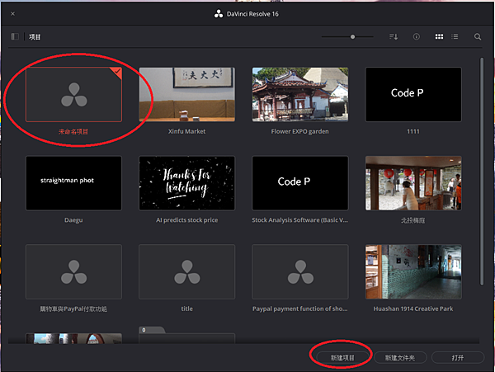Click the 未命名项目 project name label

73,132
